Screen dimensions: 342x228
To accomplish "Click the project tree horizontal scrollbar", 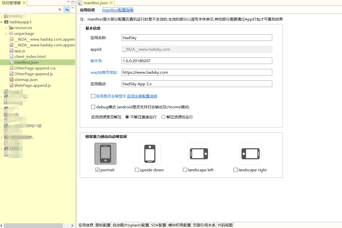I will point(33,225).
